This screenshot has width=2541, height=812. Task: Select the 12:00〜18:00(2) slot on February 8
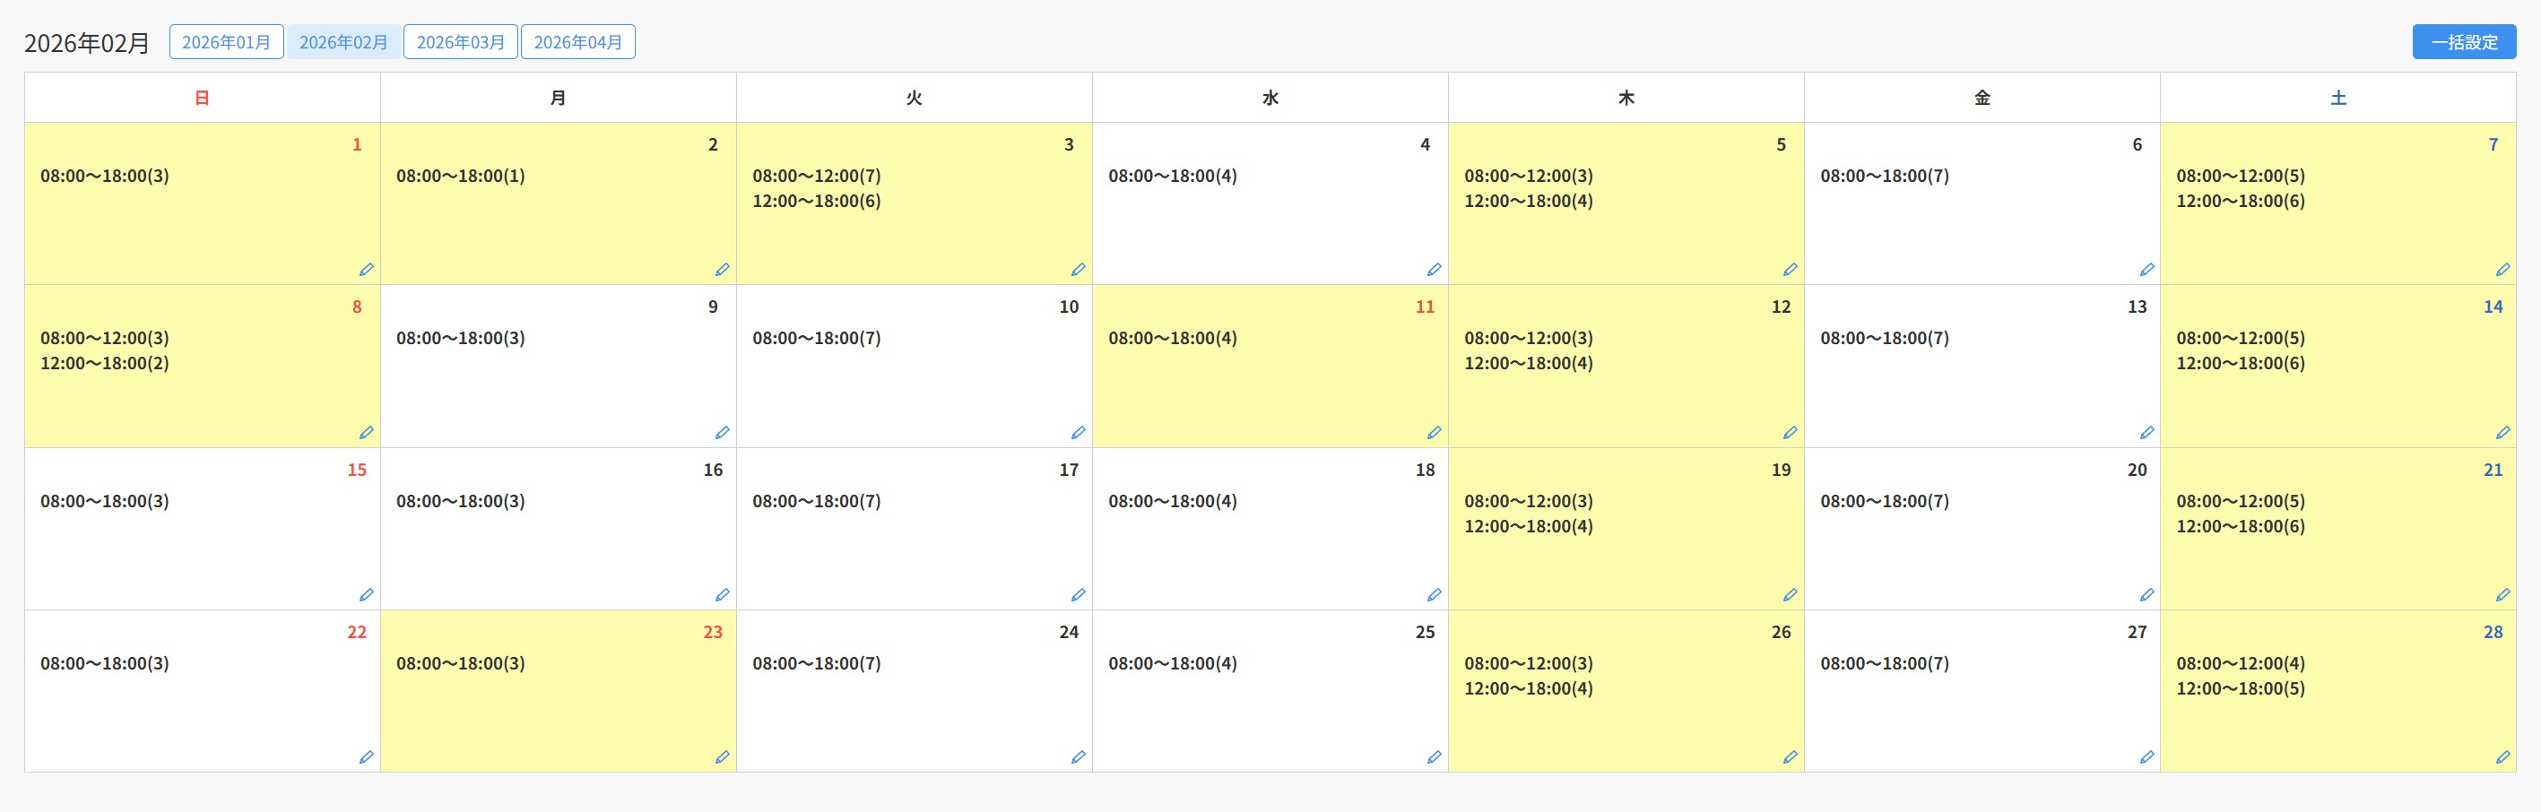105,364
